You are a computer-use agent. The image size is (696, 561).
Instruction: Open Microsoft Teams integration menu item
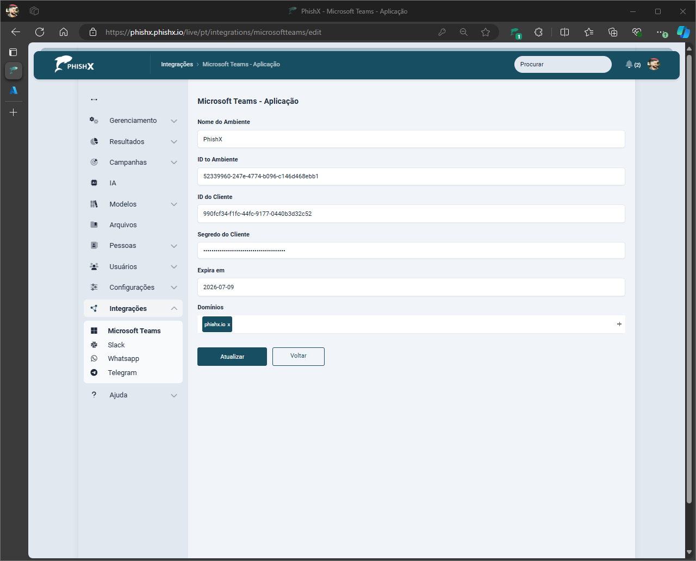133,331
